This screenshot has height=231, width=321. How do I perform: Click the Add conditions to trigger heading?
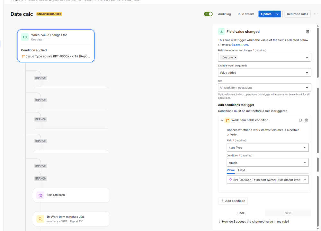point(236,105)
